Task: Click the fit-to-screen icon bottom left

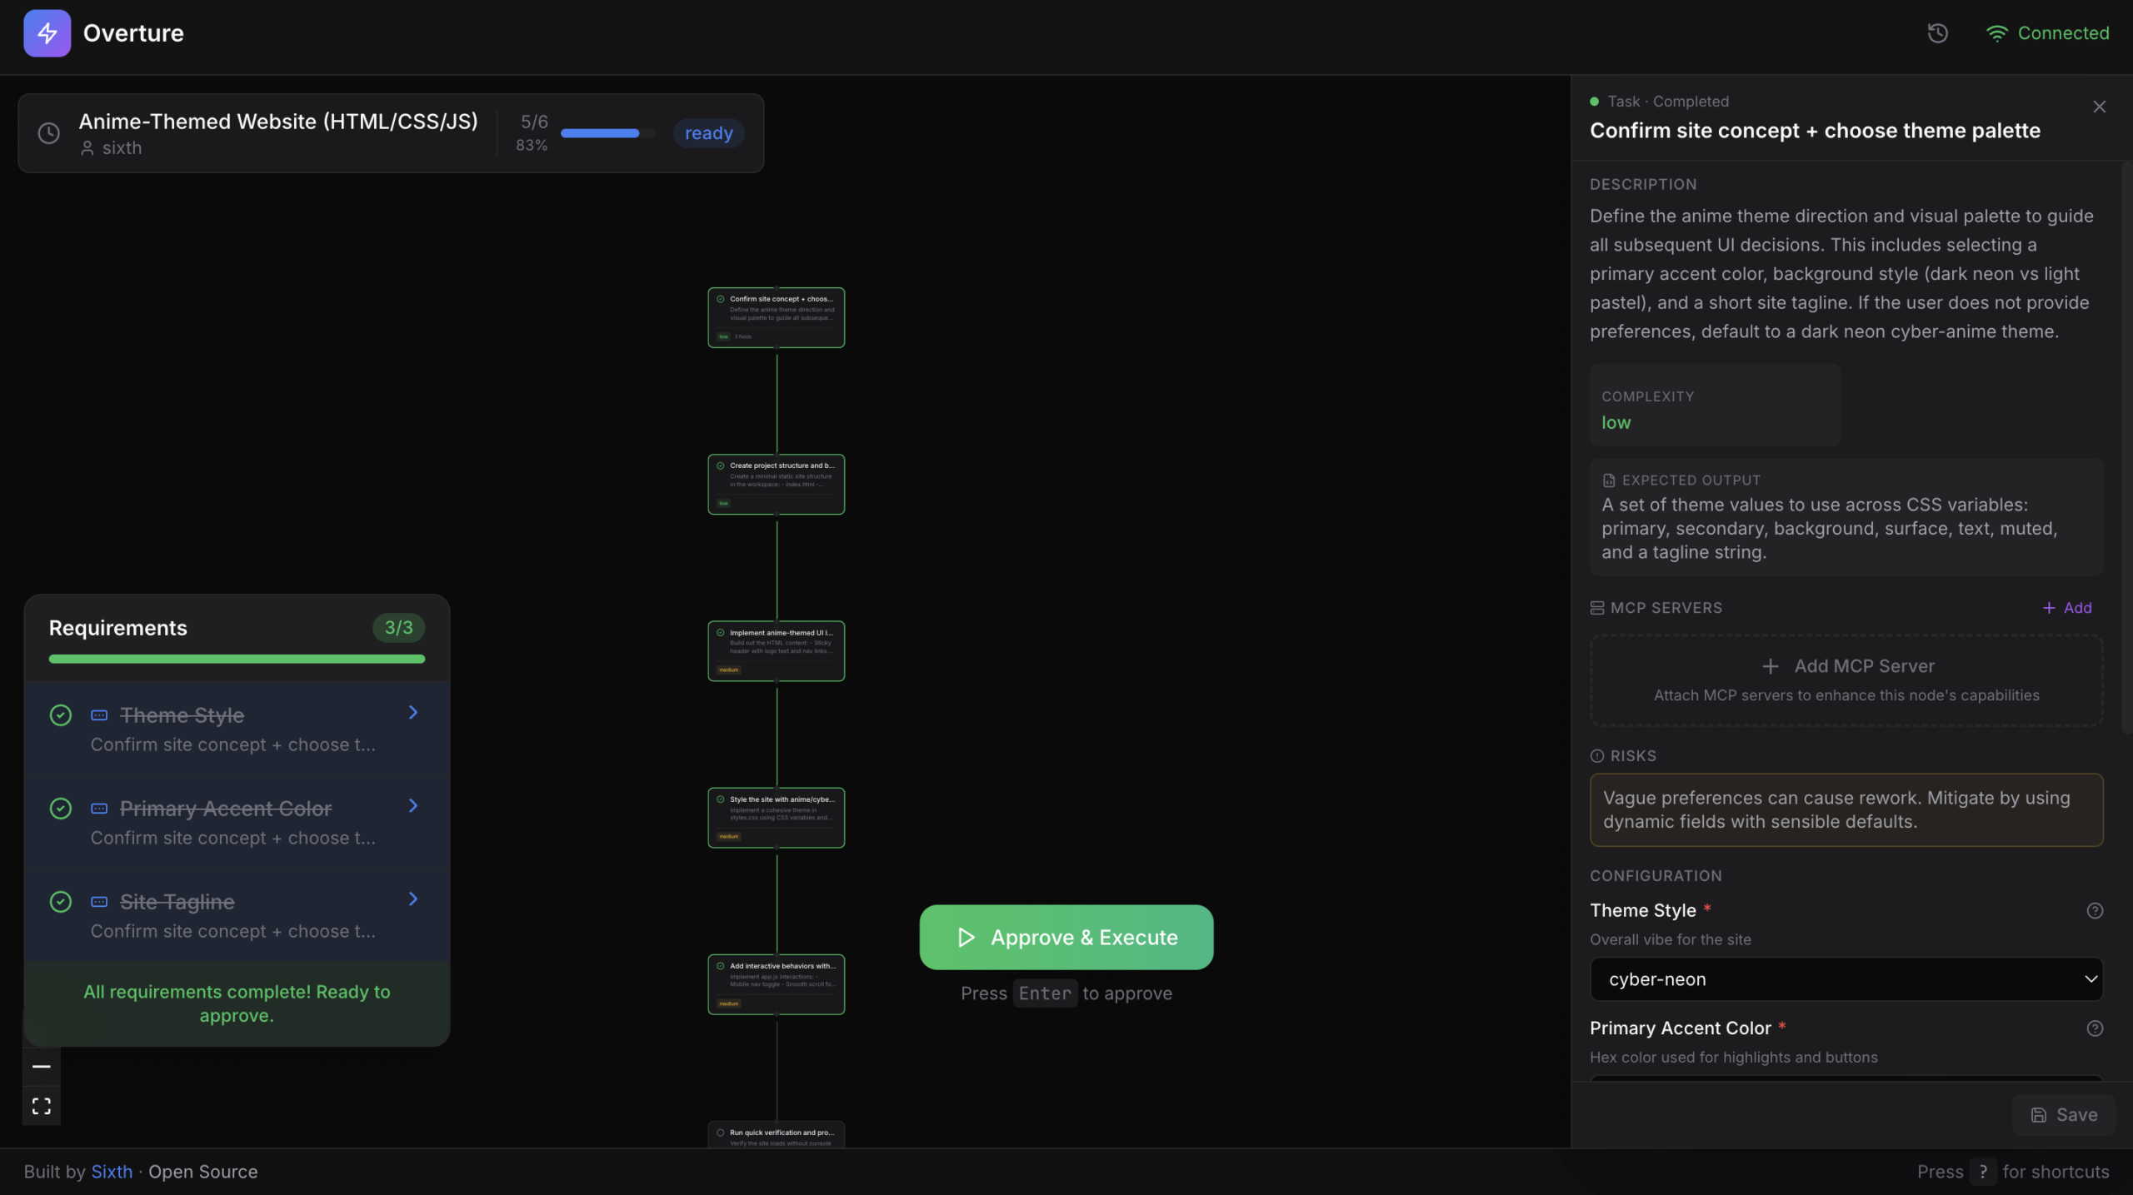Action: point(41,1106)
